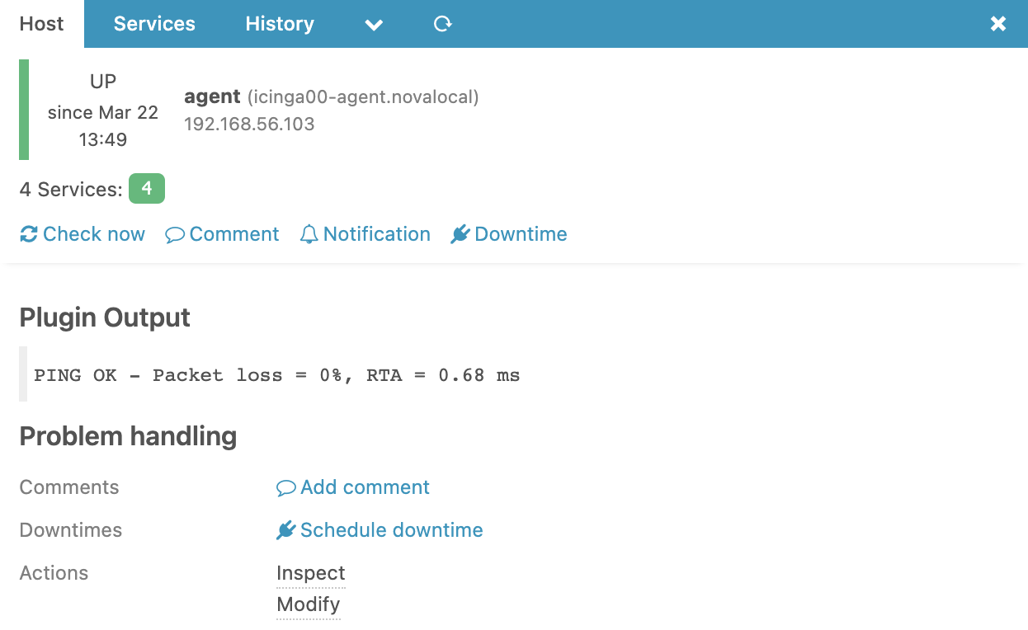Click the Downtime action link
1028x630 pixels.
509,234
